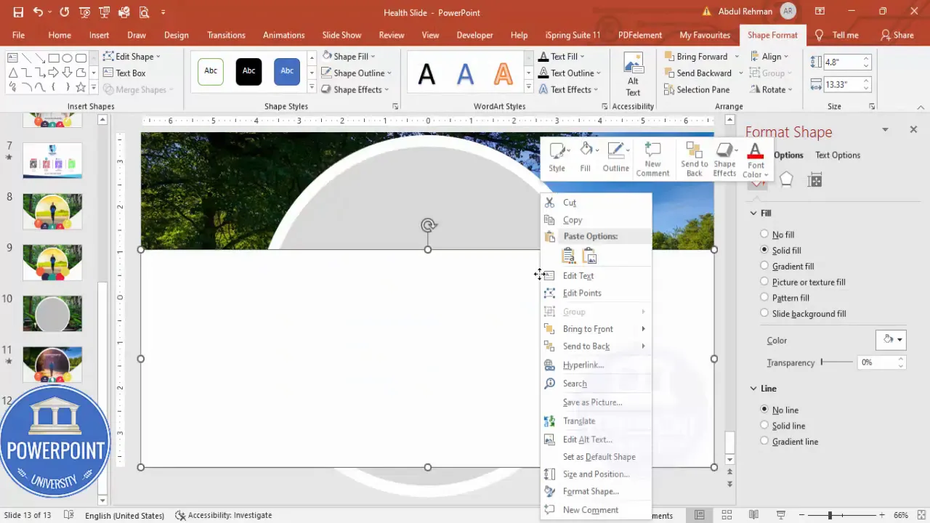The image size is (930, 523).
Task: Switch to Text Options in Format Shape
Action: coord(837,155)
